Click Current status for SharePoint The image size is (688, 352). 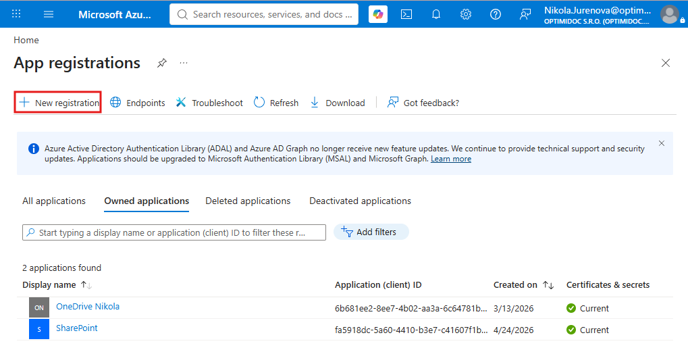587,330
